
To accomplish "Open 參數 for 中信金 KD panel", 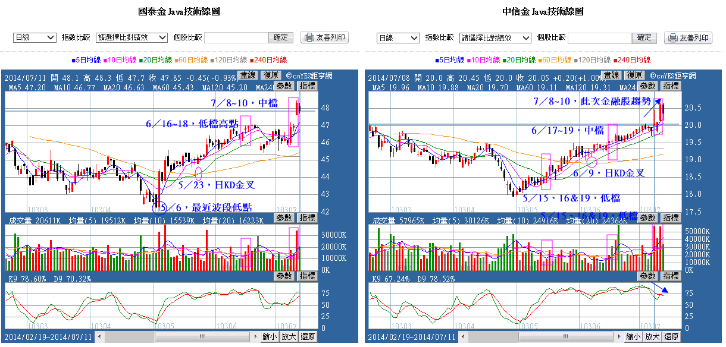I will (x=647, y=276).
